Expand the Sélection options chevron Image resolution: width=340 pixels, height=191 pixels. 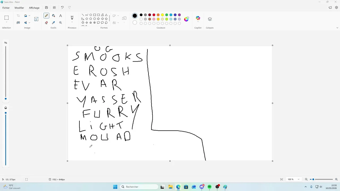[x=6, y=22]
